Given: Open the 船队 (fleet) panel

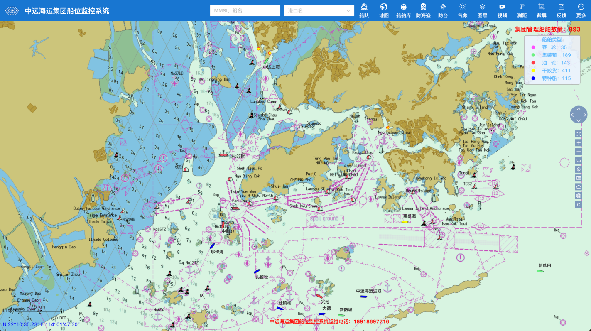Looking at the screenshot, I should [x=364, y=10].
